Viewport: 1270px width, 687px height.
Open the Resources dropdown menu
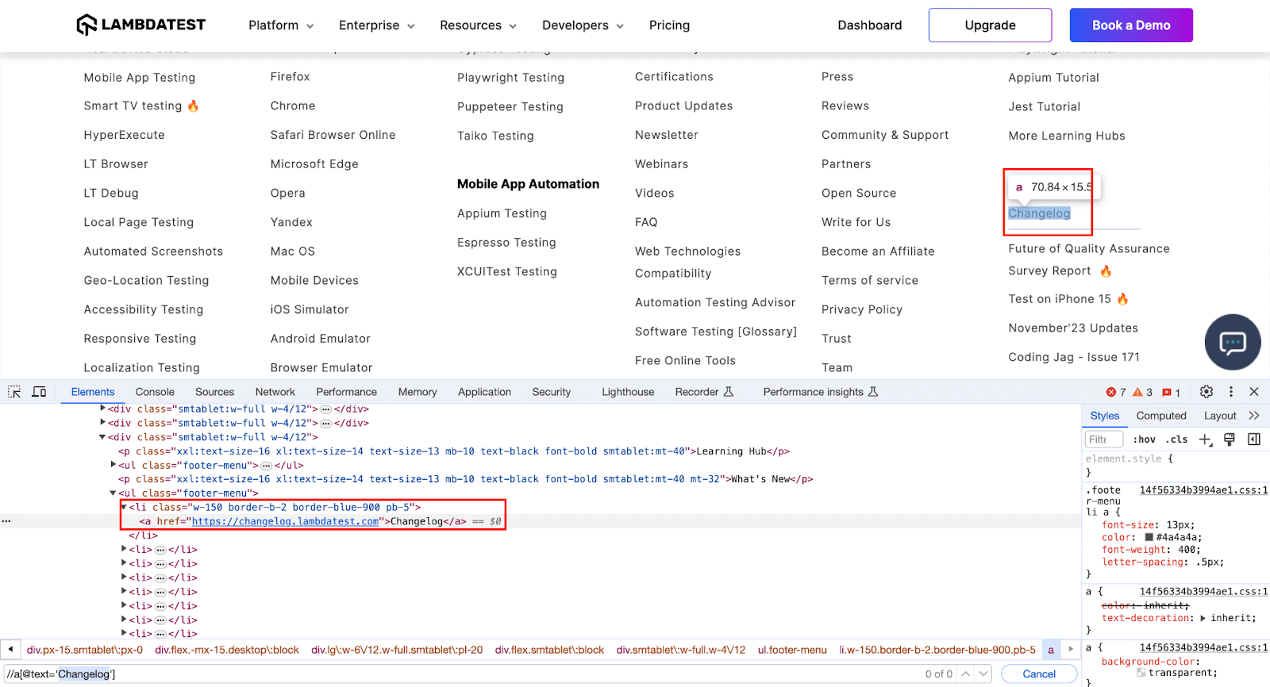click(478, 25)
